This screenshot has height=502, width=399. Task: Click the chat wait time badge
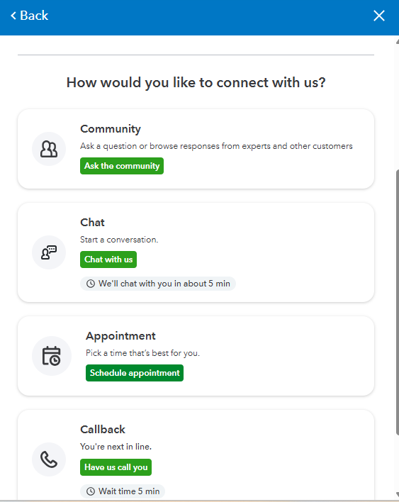(x=158, y=284)
